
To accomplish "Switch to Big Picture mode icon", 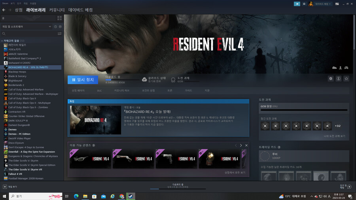I will point(337,4).
